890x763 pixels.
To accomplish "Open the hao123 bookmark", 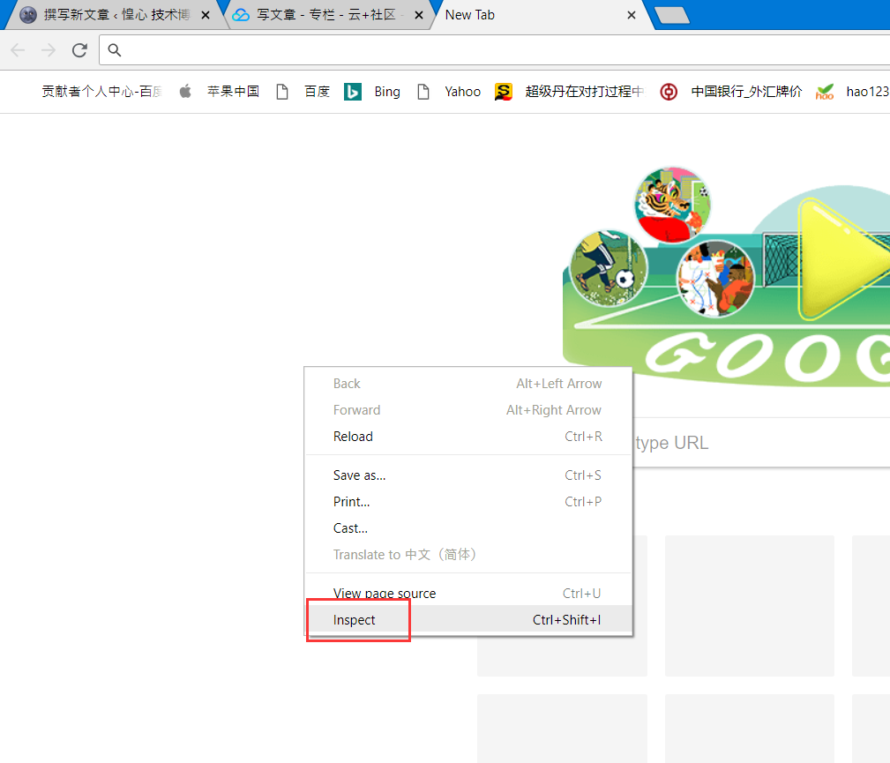I will click(867, 92).
